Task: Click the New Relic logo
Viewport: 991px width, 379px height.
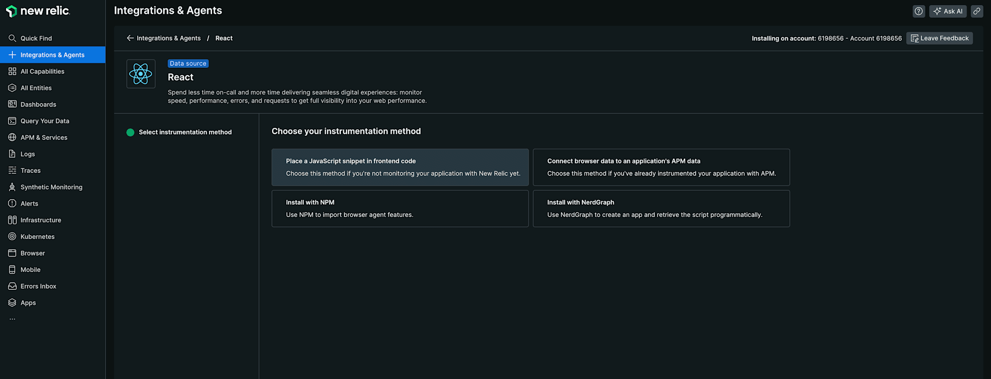Action: pos(38,11)
